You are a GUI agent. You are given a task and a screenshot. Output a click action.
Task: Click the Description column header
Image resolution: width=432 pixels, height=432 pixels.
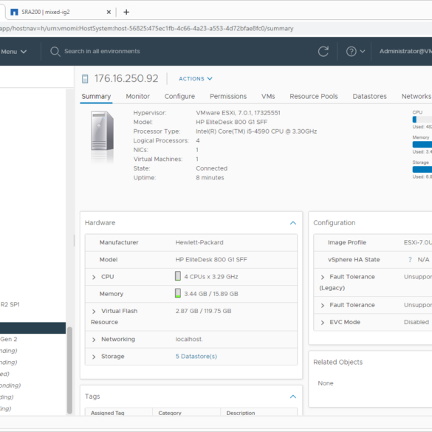coord(241,413)
